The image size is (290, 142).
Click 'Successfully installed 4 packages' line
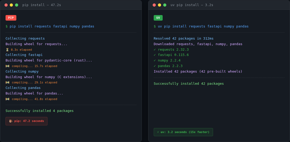coord(40,111)
